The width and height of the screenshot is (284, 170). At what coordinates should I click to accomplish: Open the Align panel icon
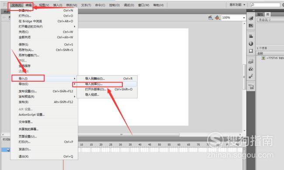pyautogui.click(x=251, y=36)
